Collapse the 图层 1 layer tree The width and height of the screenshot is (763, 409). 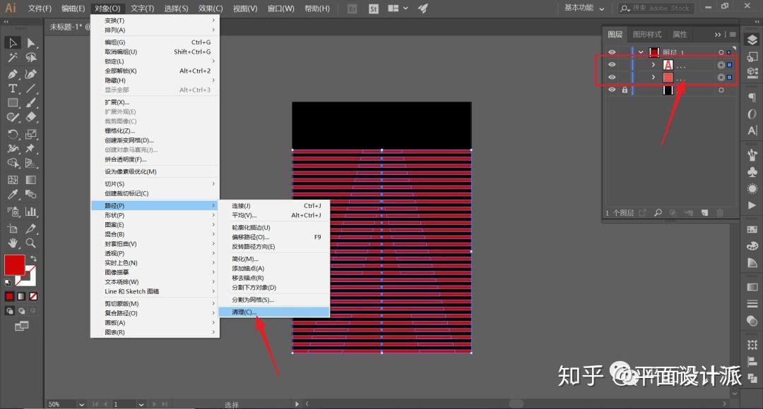[641, 52]
